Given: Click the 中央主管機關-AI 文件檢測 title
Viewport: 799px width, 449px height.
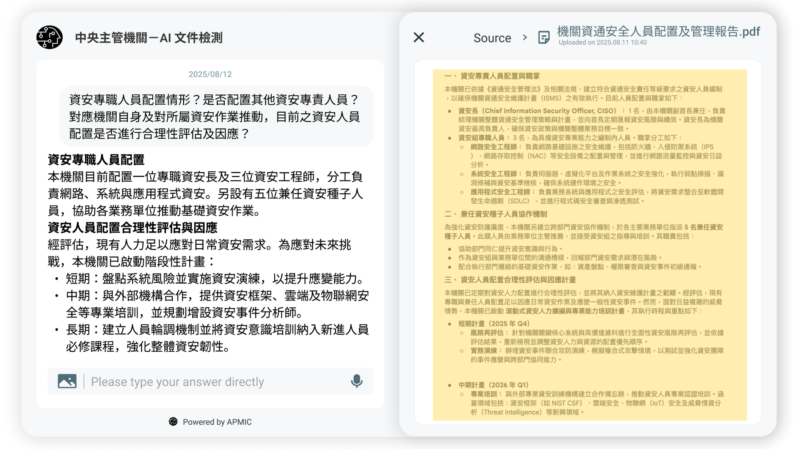Looking at the screenshot, I should tap(149, 38).
